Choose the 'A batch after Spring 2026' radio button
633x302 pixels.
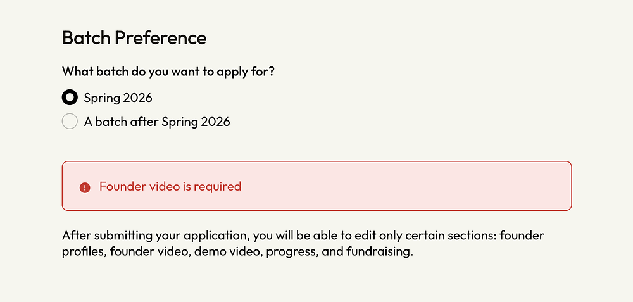[70, 122]
